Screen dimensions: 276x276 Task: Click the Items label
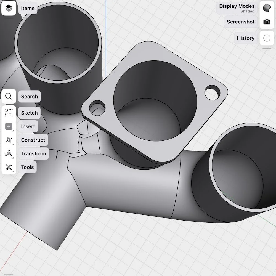(x=28, y=8)
